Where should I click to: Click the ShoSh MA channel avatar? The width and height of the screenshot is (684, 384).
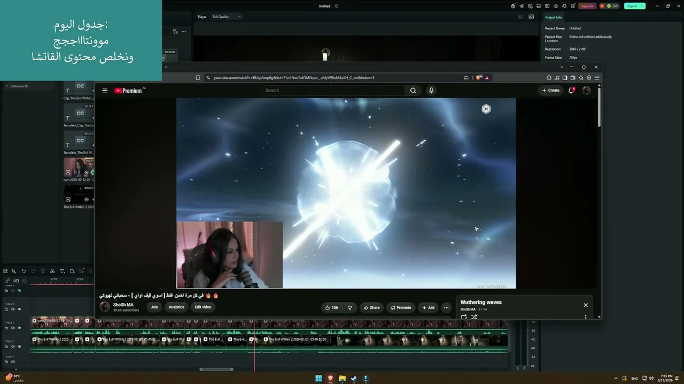(x=105, y=307)
